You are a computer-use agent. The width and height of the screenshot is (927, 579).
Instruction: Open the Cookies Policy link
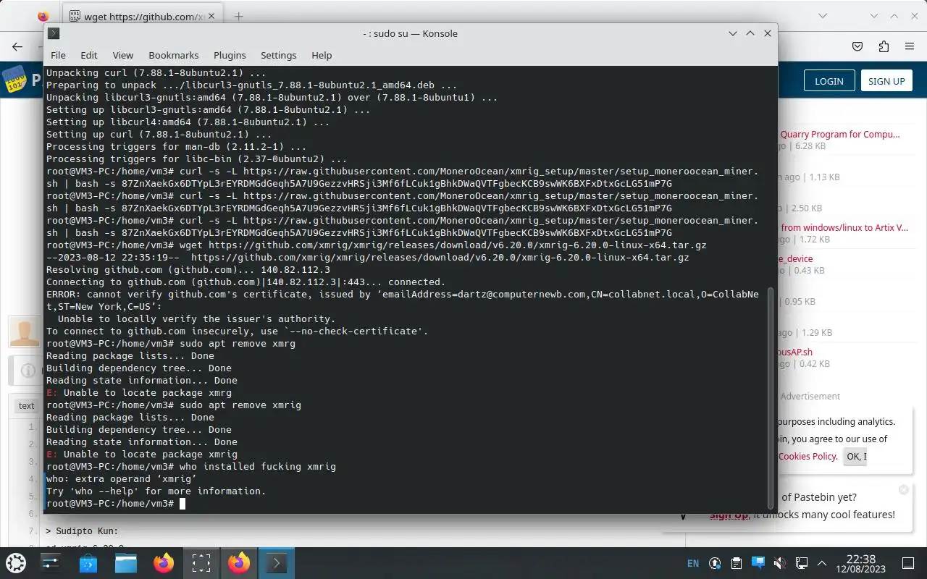point(808,456)
